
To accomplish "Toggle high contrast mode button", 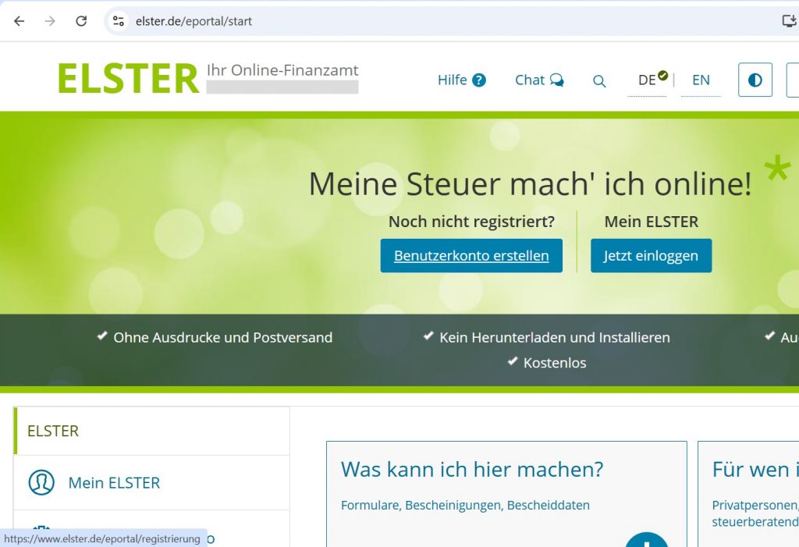I will click(x=755, y=80).
